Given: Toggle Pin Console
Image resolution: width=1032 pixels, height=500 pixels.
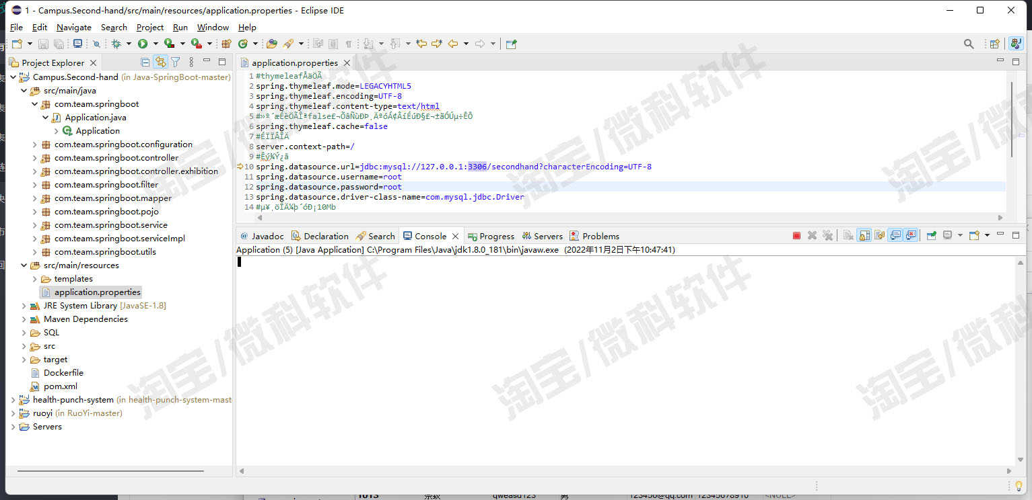Looking at the screenshot, I should [931, 236].
